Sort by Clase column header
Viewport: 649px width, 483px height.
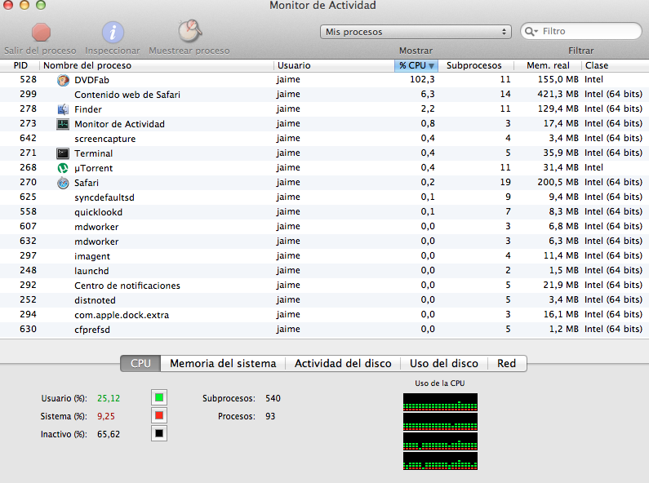[x=615, y=65]
